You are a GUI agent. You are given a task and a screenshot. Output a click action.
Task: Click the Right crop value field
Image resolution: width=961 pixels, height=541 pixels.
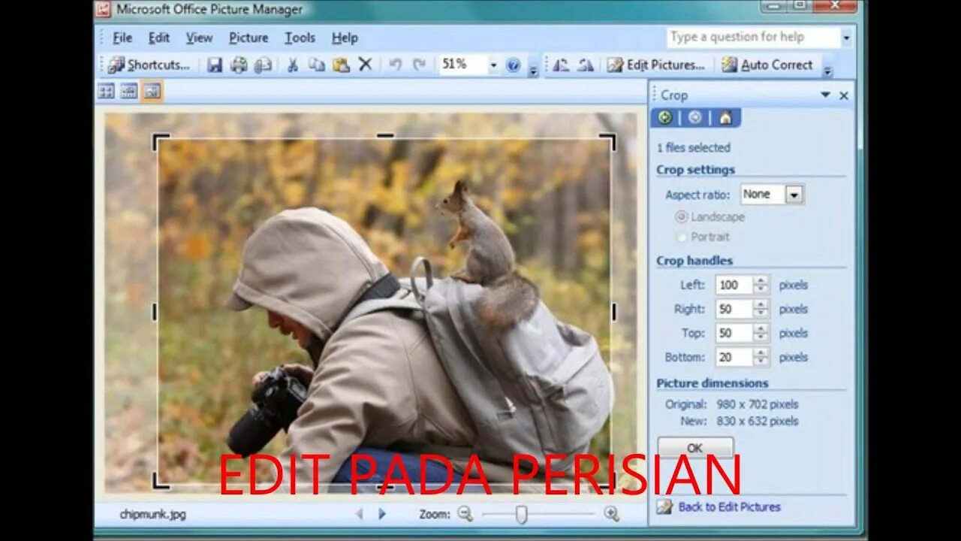point(734,309)
